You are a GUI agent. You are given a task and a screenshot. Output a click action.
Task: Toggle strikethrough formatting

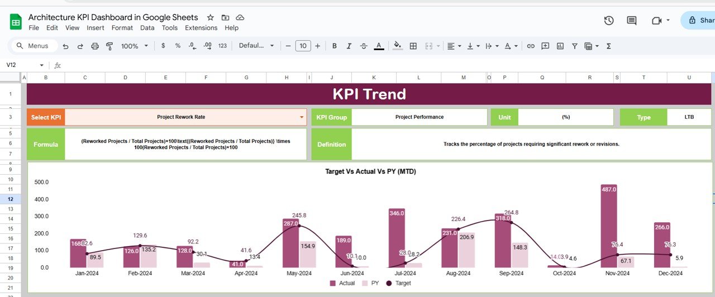[364, 46]
